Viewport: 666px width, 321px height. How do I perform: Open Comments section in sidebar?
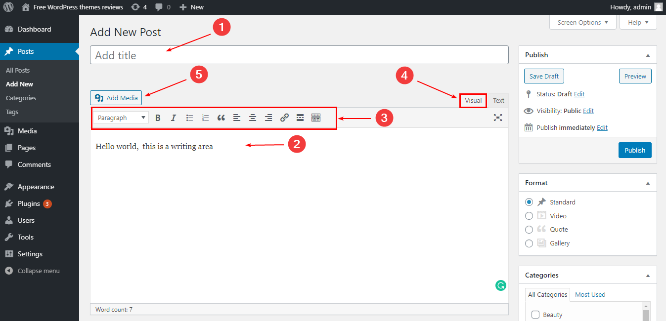(40, 164)
